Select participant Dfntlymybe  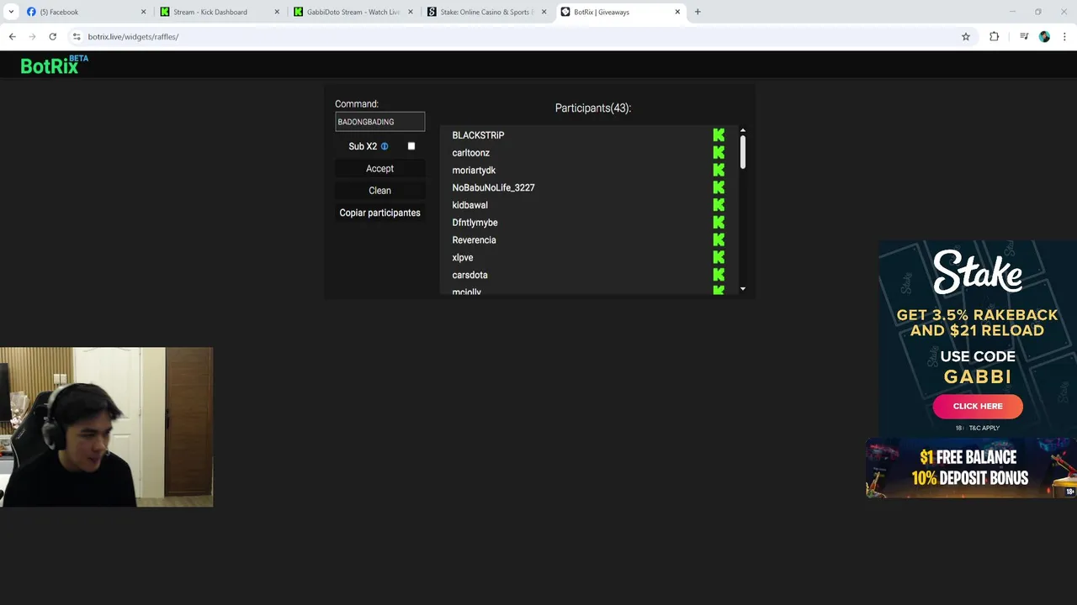tap(475, 223)
